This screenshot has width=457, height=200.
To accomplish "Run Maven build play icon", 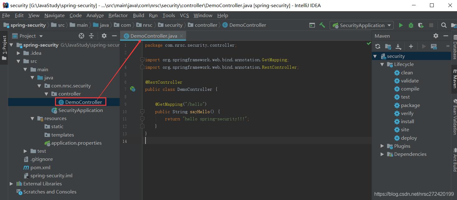I will pyautogui.click(x=423, y=46).
